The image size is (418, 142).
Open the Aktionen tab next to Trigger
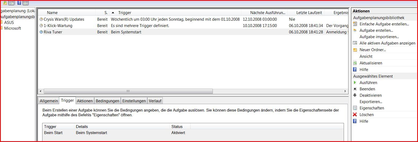point(85,101)
